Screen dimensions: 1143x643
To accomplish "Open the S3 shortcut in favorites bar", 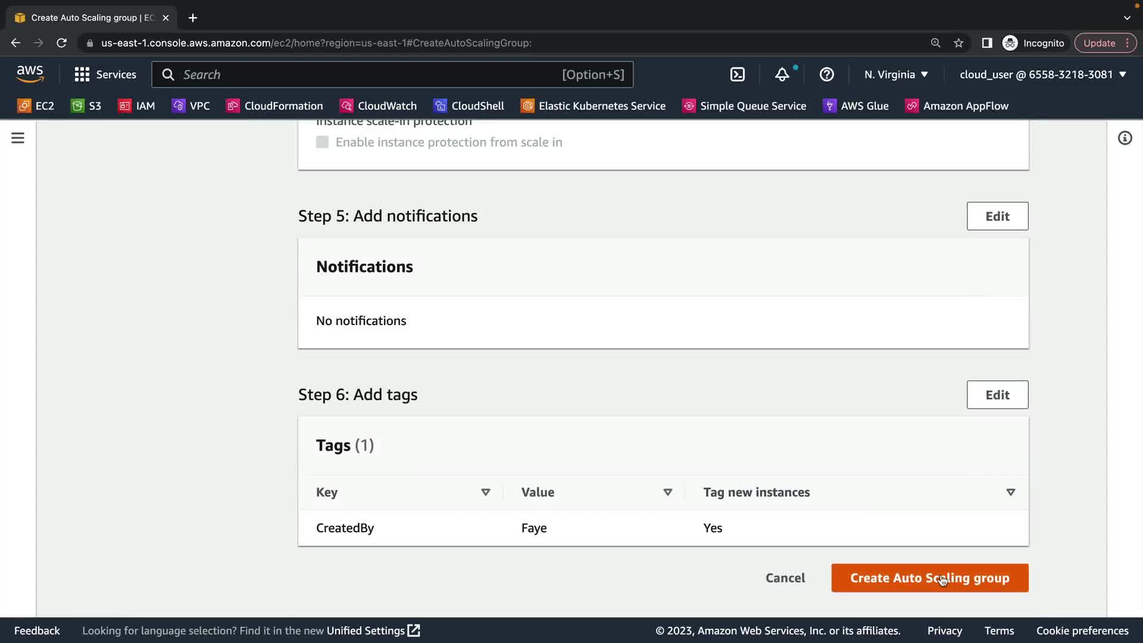I will coord(86,106).
